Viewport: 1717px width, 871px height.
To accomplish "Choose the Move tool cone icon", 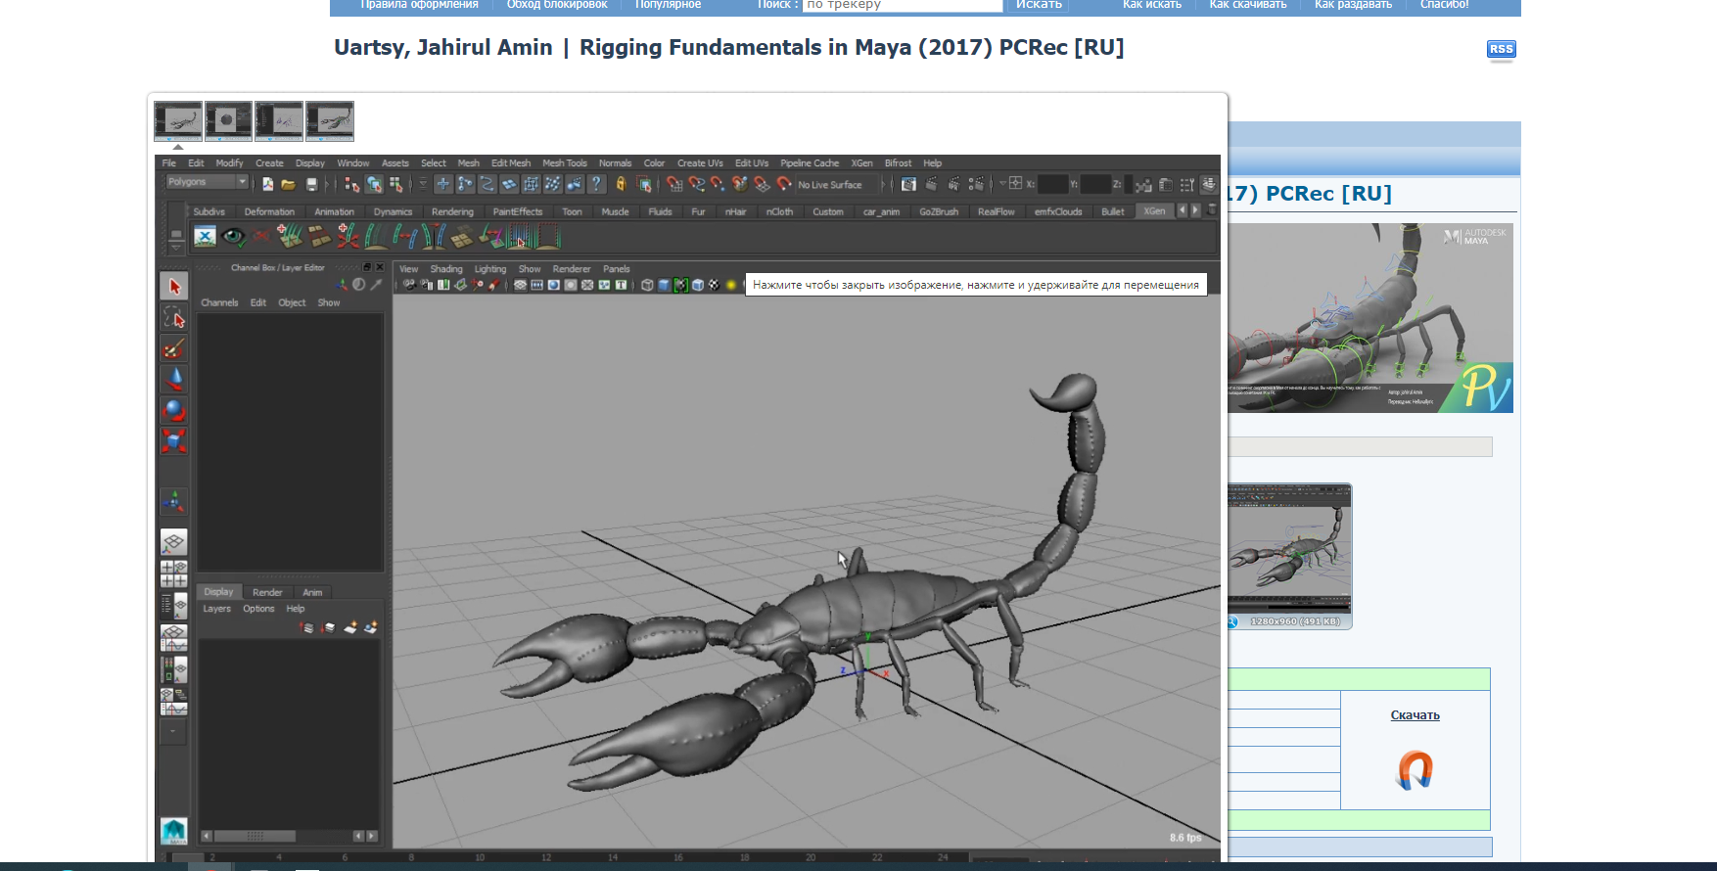I will pyautogui.click(x=174, y=379).
